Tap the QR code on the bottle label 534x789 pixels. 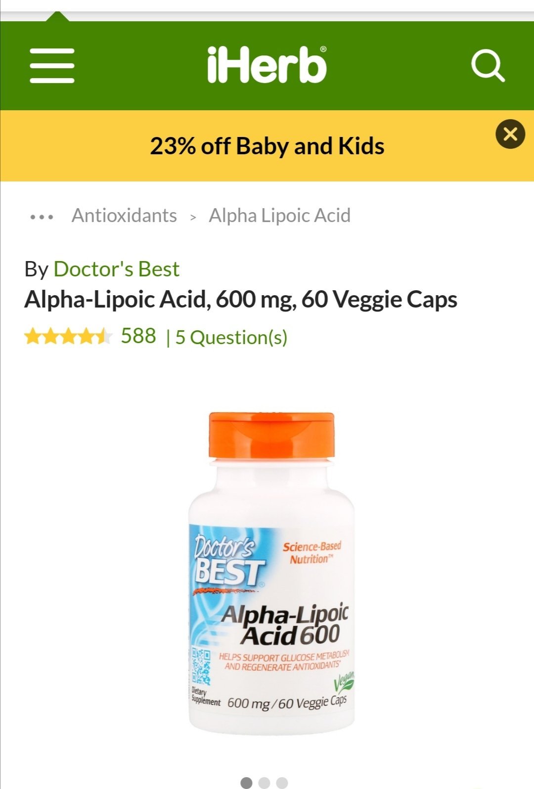pyautogui.click(x=201, y=666)
